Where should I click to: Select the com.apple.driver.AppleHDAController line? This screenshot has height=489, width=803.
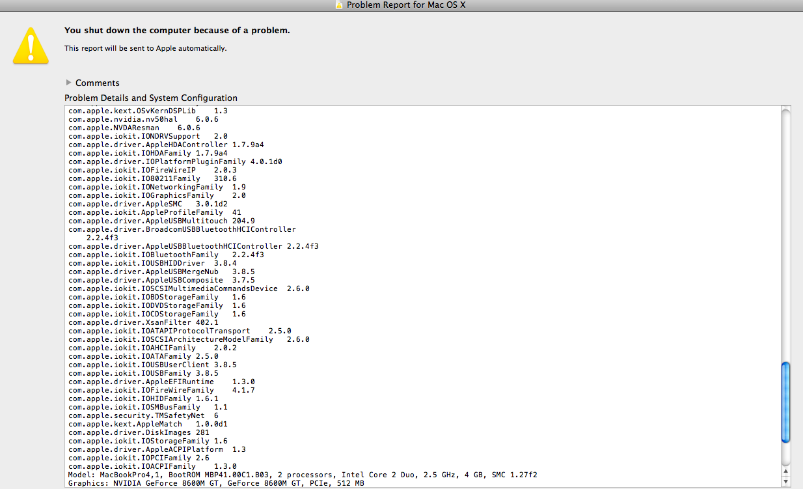166,145
